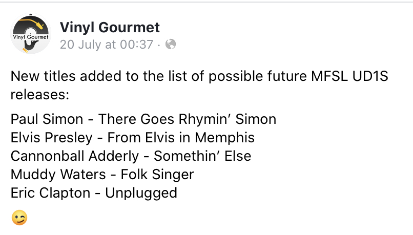Viewport: 413px width, 235px height.
Task: Click the Cannonball Adderly Somethin' Else line
Action: coord(131,156)
